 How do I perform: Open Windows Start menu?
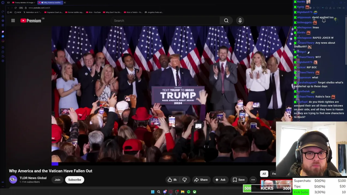[153, 192]
